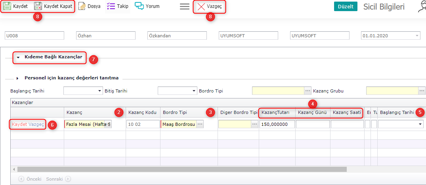Open the Fazla Mesai Kazanç dropdown in row
This screenshot has width=426, height=185.
click(109, 124)
